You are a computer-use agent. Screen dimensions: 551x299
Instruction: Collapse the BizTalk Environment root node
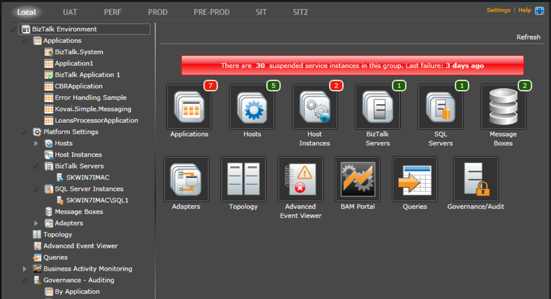13,30
